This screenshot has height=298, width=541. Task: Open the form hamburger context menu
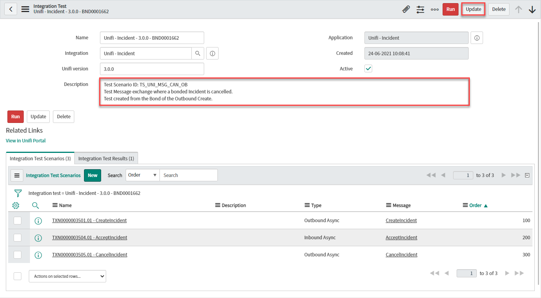pyautogui.click(x=25, y=9)
